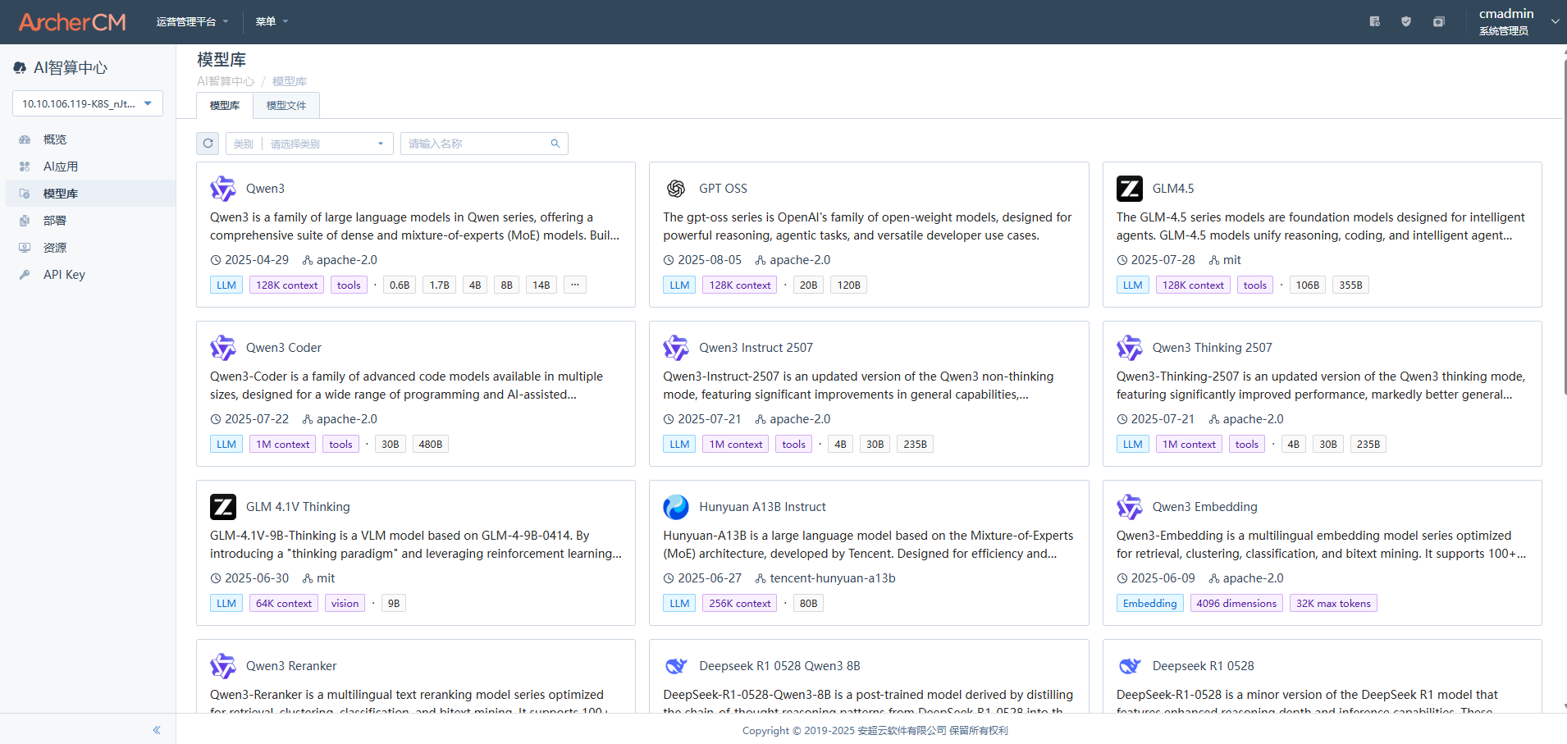
Task: Switch to the 模型文件 tab
Action: click(286, 105)
